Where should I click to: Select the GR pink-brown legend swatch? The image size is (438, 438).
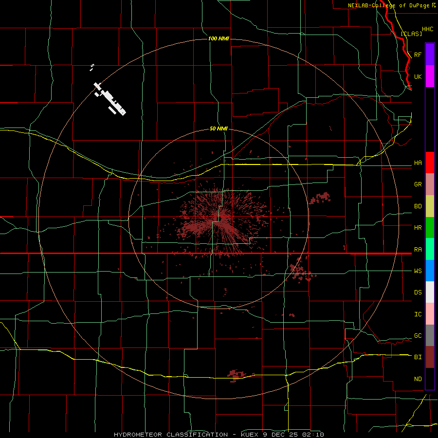(x=430, y=184)
